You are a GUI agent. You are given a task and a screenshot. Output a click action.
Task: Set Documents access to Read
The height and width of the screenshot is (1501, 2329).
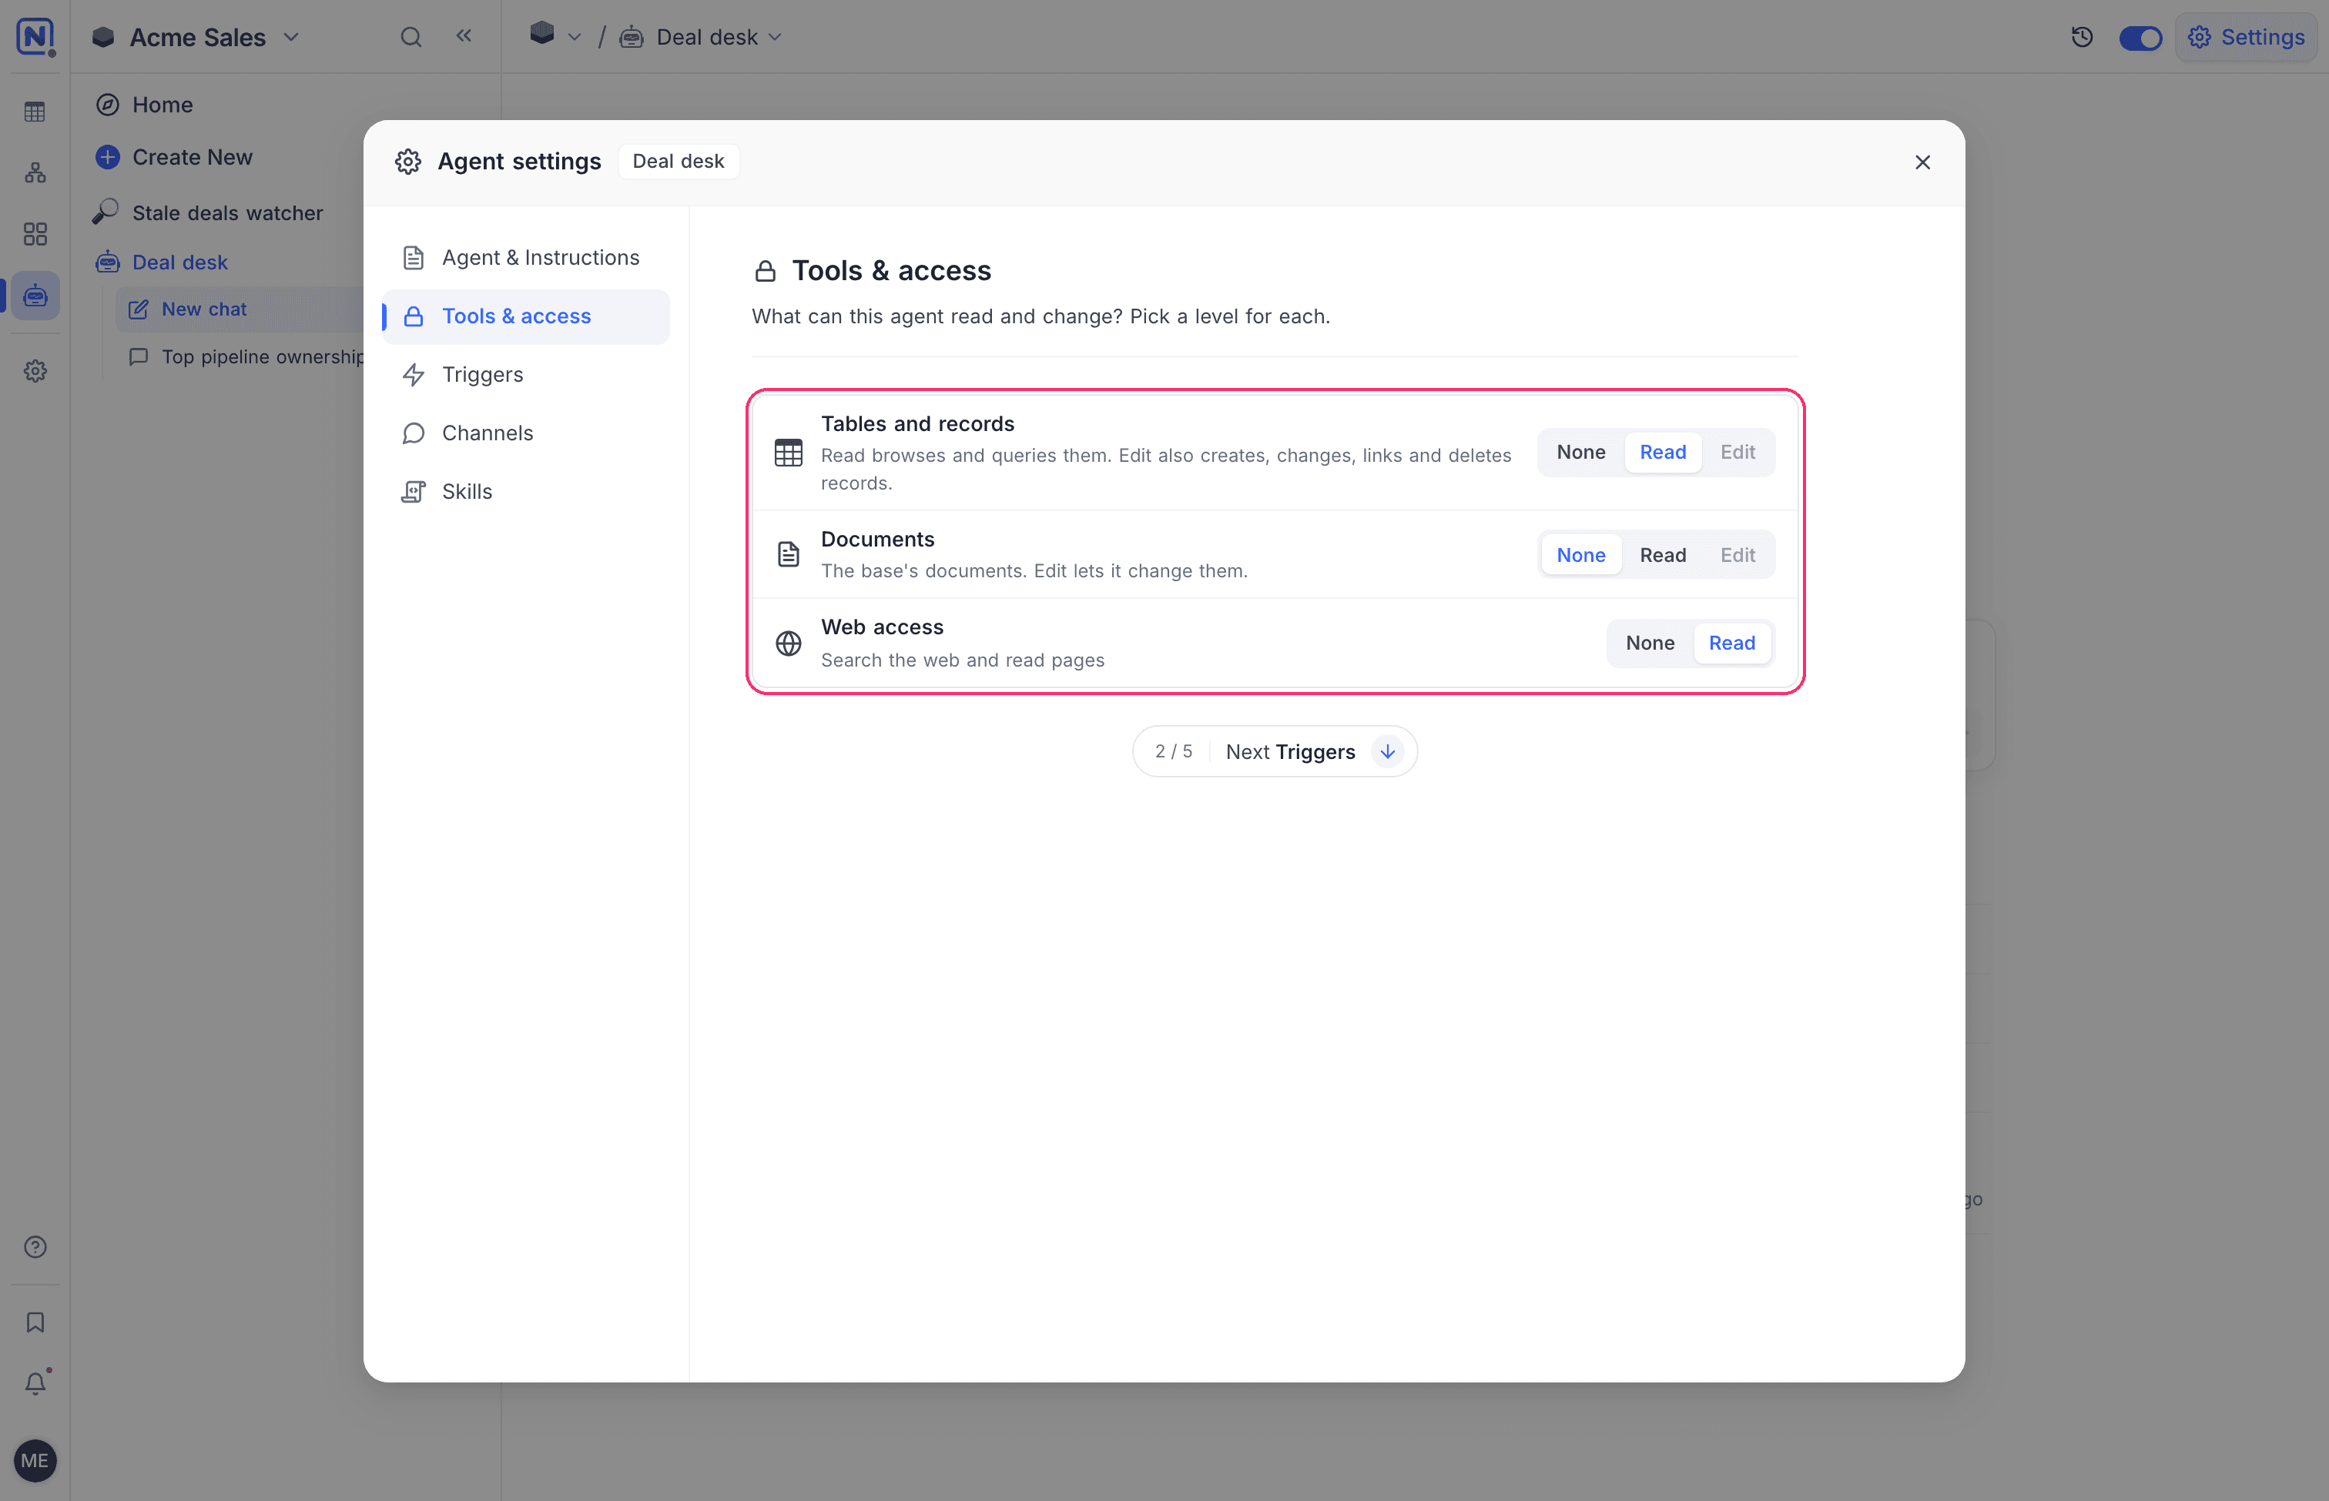tap(1662, 556)
